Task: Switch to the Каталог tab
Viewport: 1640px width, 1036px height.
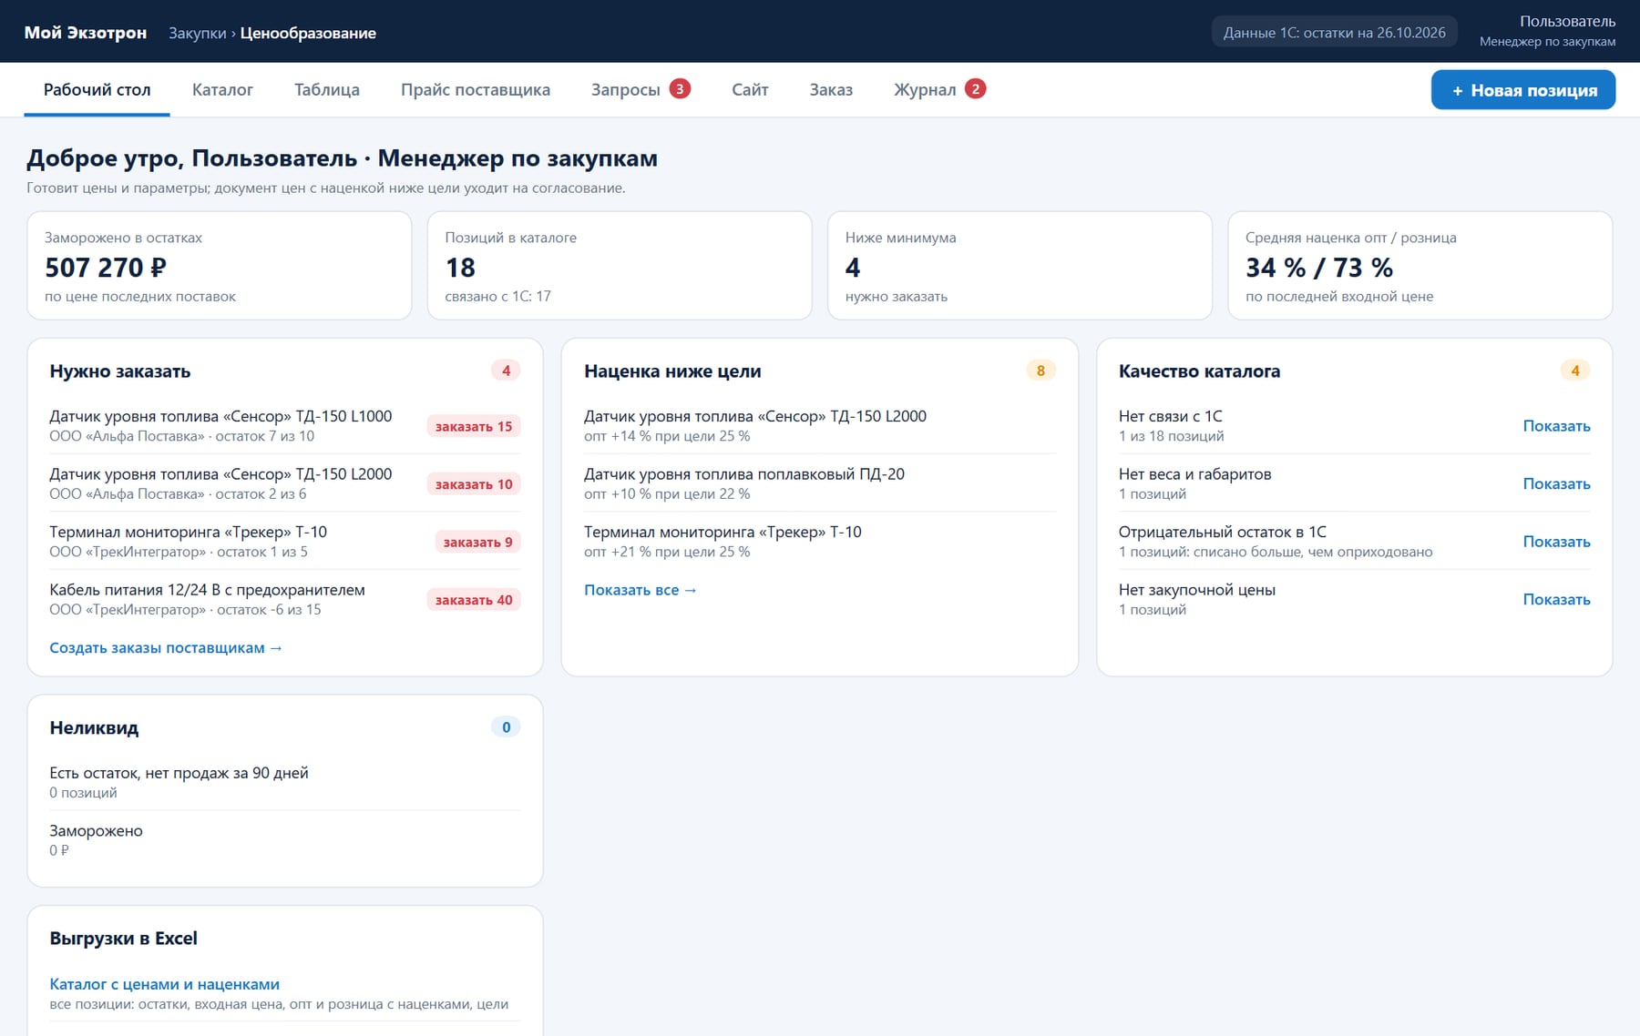Action: [x=222, y=89]
